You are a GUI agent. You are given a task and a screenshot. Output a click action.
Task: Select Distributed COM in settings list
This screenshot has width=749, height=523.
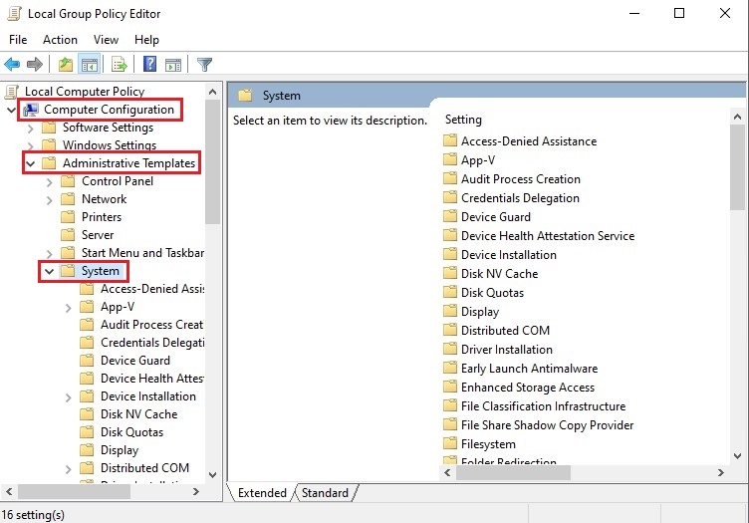click(505, 331)
